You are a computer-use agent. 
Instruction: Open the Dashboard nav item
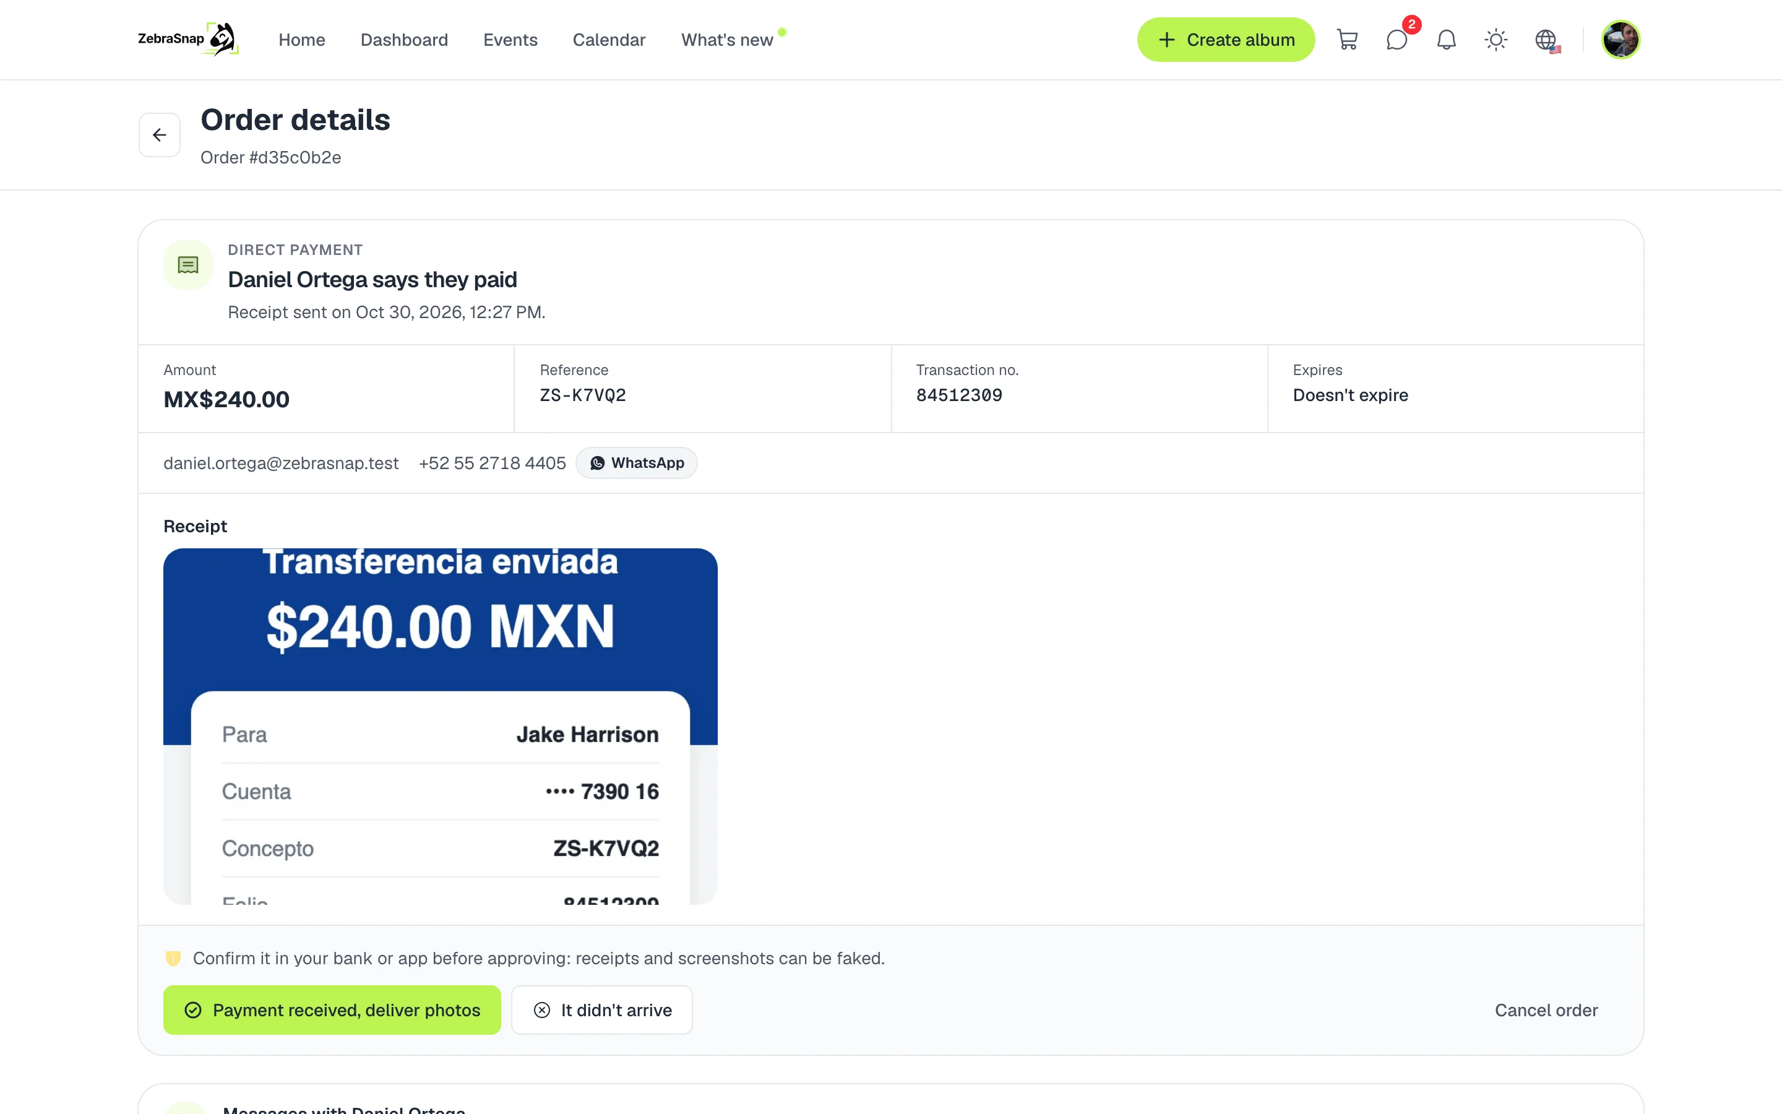tap(404, 40)
